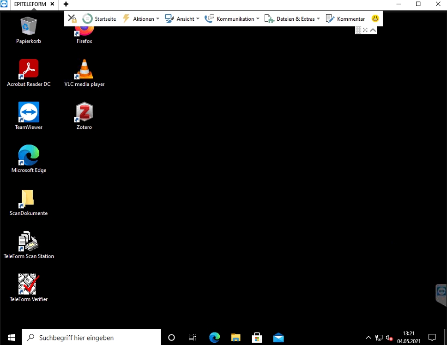Click the muted volume tray icon
The height and width of the screenshot is (345, 447).
coord(389,338)
